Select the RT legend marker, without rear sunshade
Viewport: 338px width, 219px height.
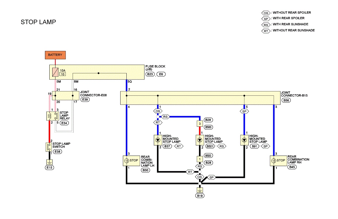(266, 31)
